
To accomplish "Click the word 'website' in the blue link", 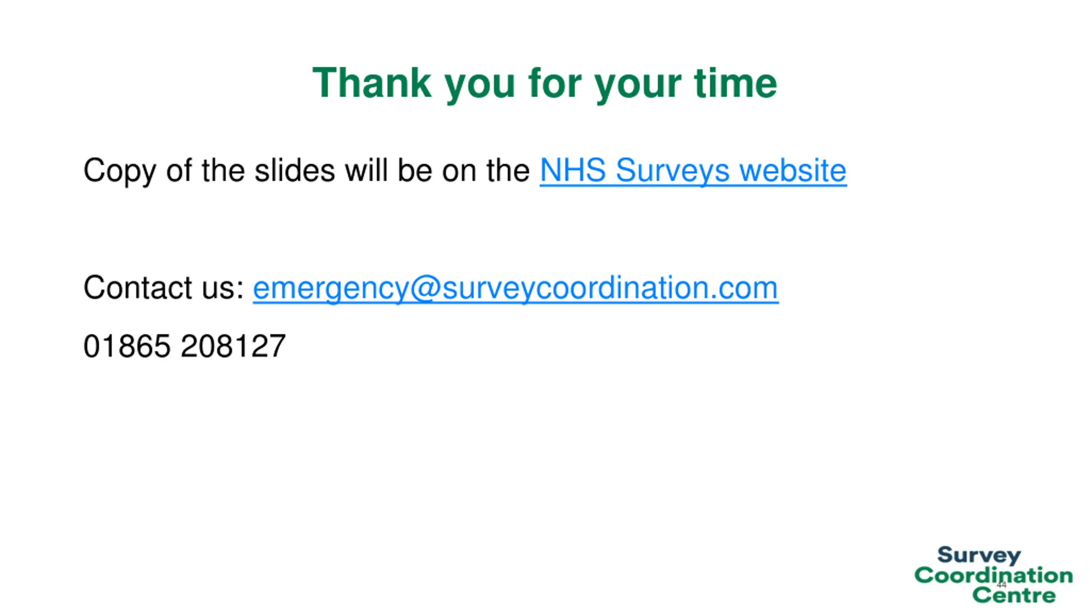I will pos(793,170).
